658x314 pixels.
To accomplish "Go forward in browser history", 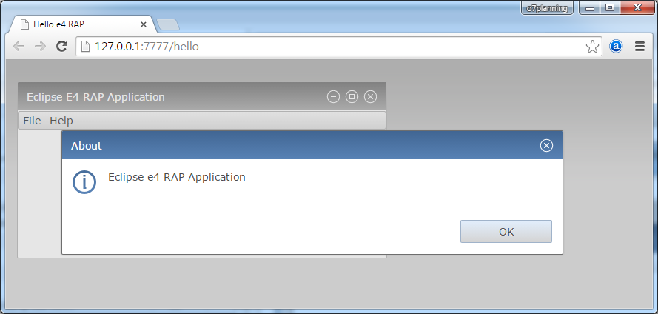I will click(40, 46).
